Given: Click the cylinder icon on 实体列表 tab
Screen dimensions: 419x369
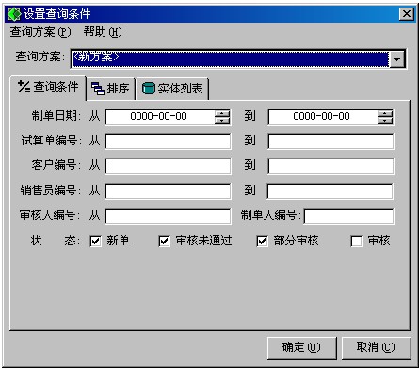Looking at the screenshot, I should pos(149,89).
